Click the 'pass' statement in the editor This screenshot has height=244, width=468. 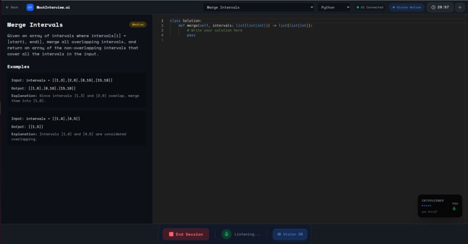pos(191,35)
